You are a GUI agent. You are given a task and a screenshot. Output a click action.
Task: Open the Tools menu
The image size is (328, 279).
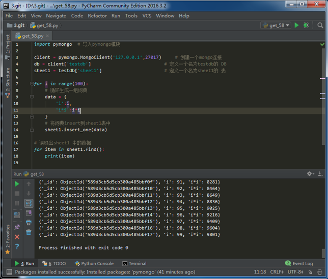pos(131,16)
